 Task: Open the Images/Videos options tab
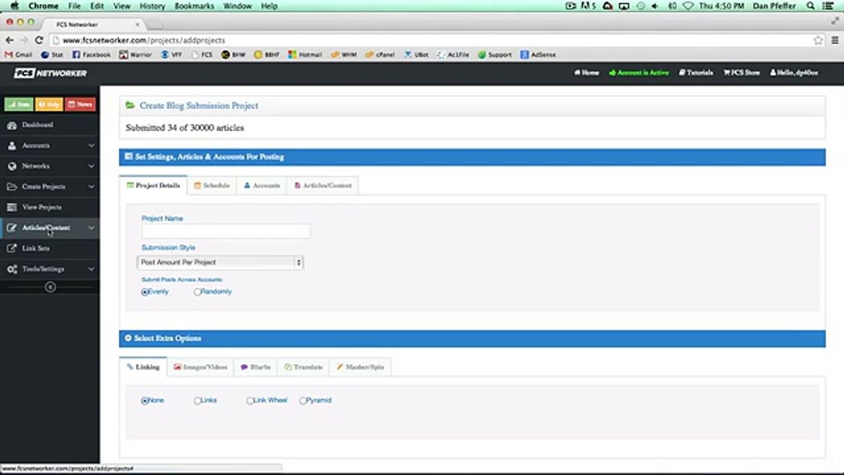coord(200,367)
